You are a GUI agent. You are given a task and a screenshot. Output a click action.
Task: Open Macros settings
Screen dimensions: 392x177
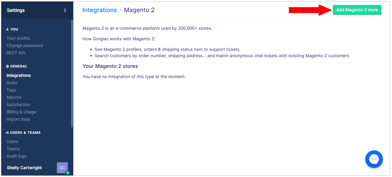point(14,97)
